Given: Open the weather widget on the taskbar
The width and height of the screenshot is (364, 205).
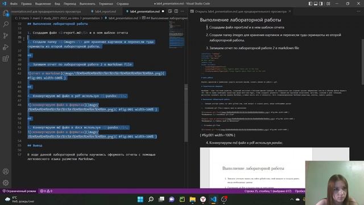Looking at the screenshot, I should coord(19,199).
